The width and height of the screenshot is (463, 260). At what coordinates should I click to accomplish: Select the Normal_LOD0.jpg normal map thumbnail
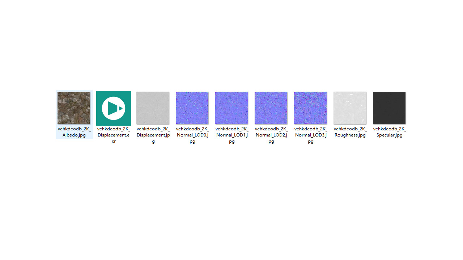point(192,108)
